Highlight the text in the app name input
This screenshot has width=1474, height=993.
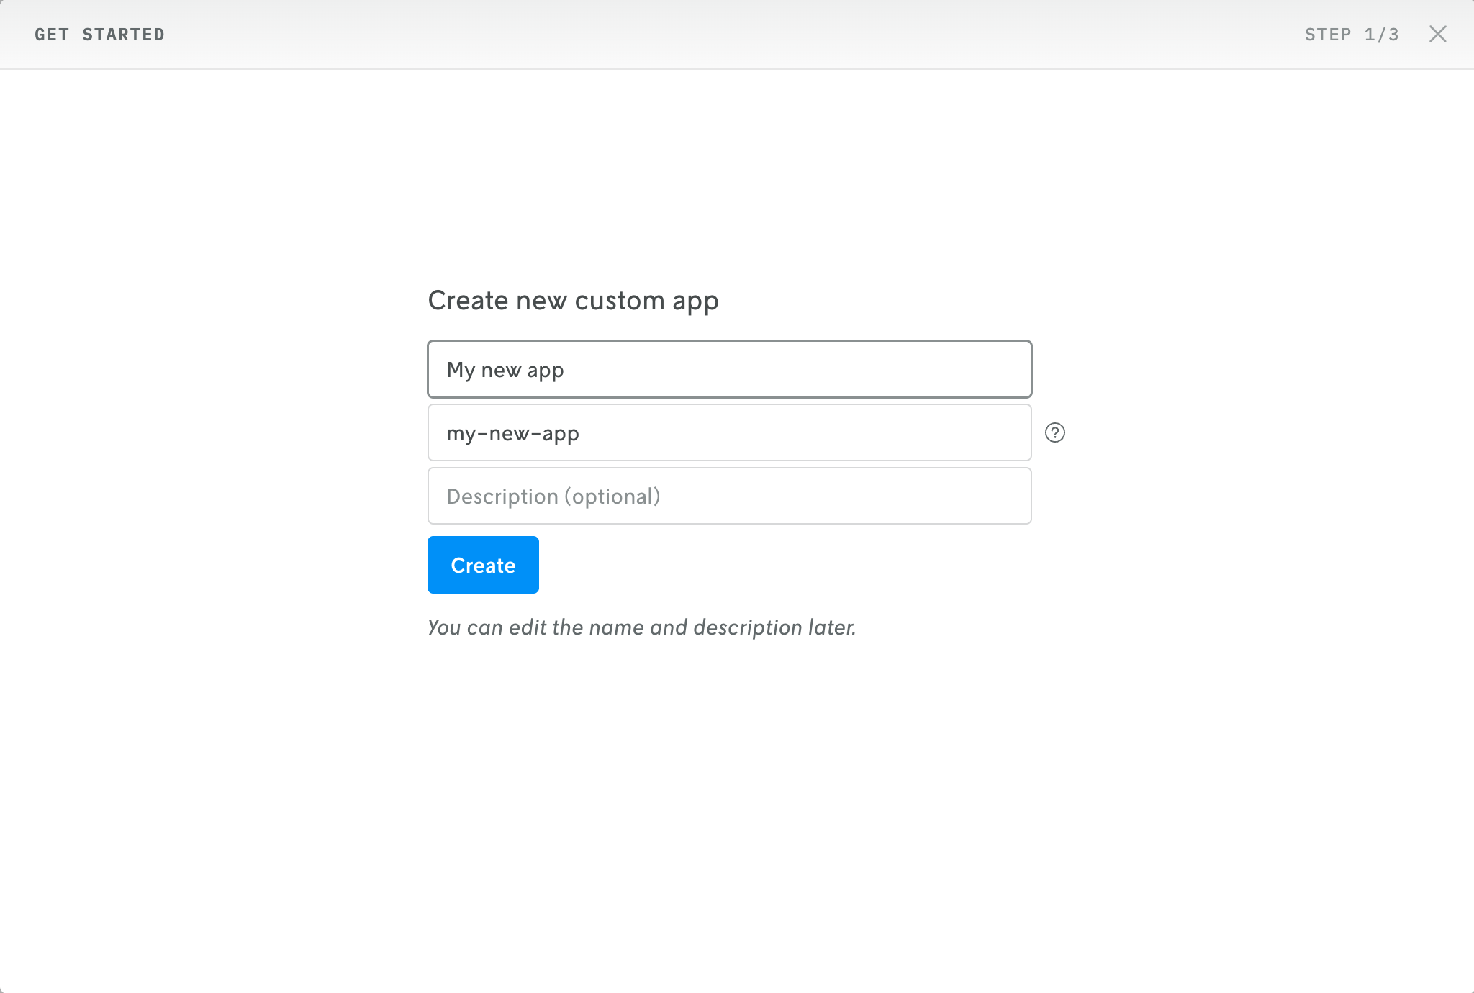click(505, 369)
